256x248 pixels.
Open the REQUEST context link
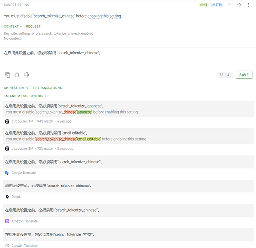[33, 27]
